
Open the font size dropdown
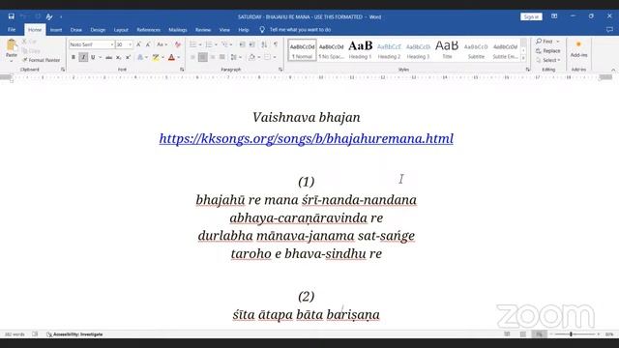131,44
